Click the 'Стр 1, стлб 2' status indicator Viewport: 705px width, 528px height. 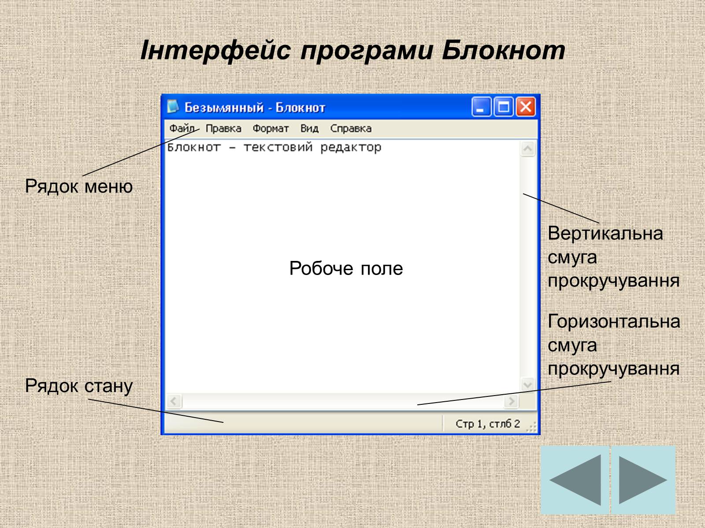[487, 424]
